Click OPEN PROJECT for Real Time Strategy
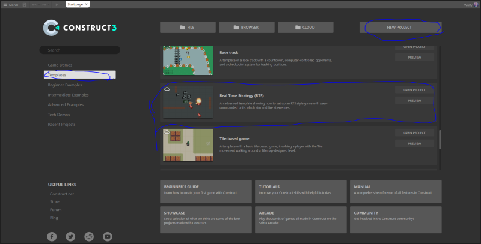The width and height of the screenshot is (481, 244). 414,90
